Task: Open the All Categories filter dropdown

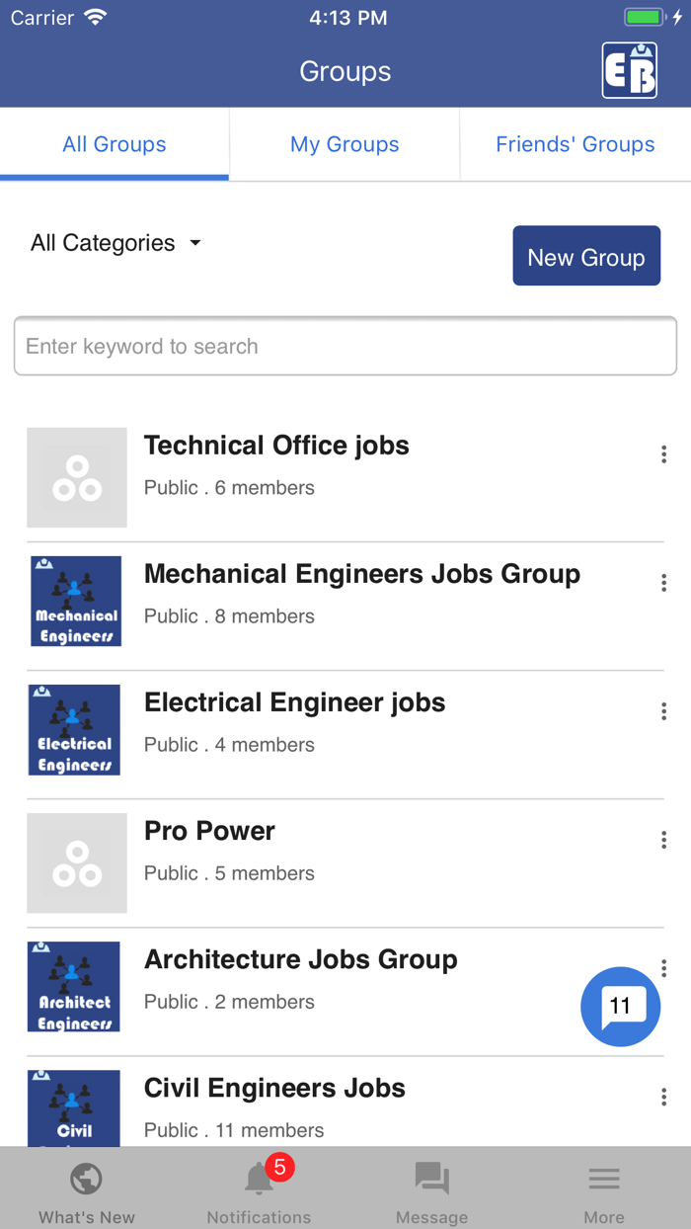Action: [115, 243]
